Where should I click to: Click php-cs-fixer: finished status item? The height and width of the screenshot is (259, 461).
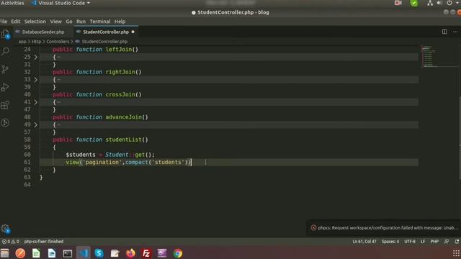point(43,242)
